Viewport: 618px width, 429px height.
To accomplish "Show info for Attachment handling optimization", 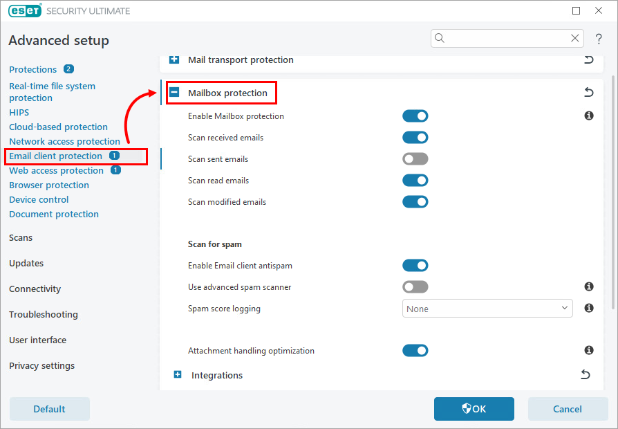I will pyautogui.click(x=589, y=351).
